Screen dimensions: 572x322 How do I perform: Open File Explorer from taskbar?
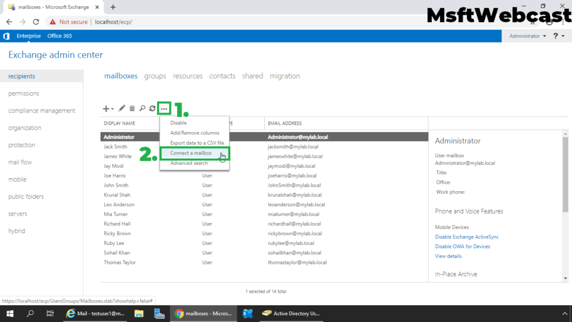139,313
